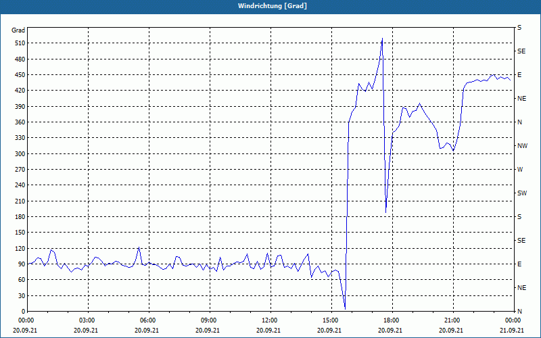The image size is (541, 338).
Task: Click the 21.09.21 date label
Action: click(x=512, y=331)
